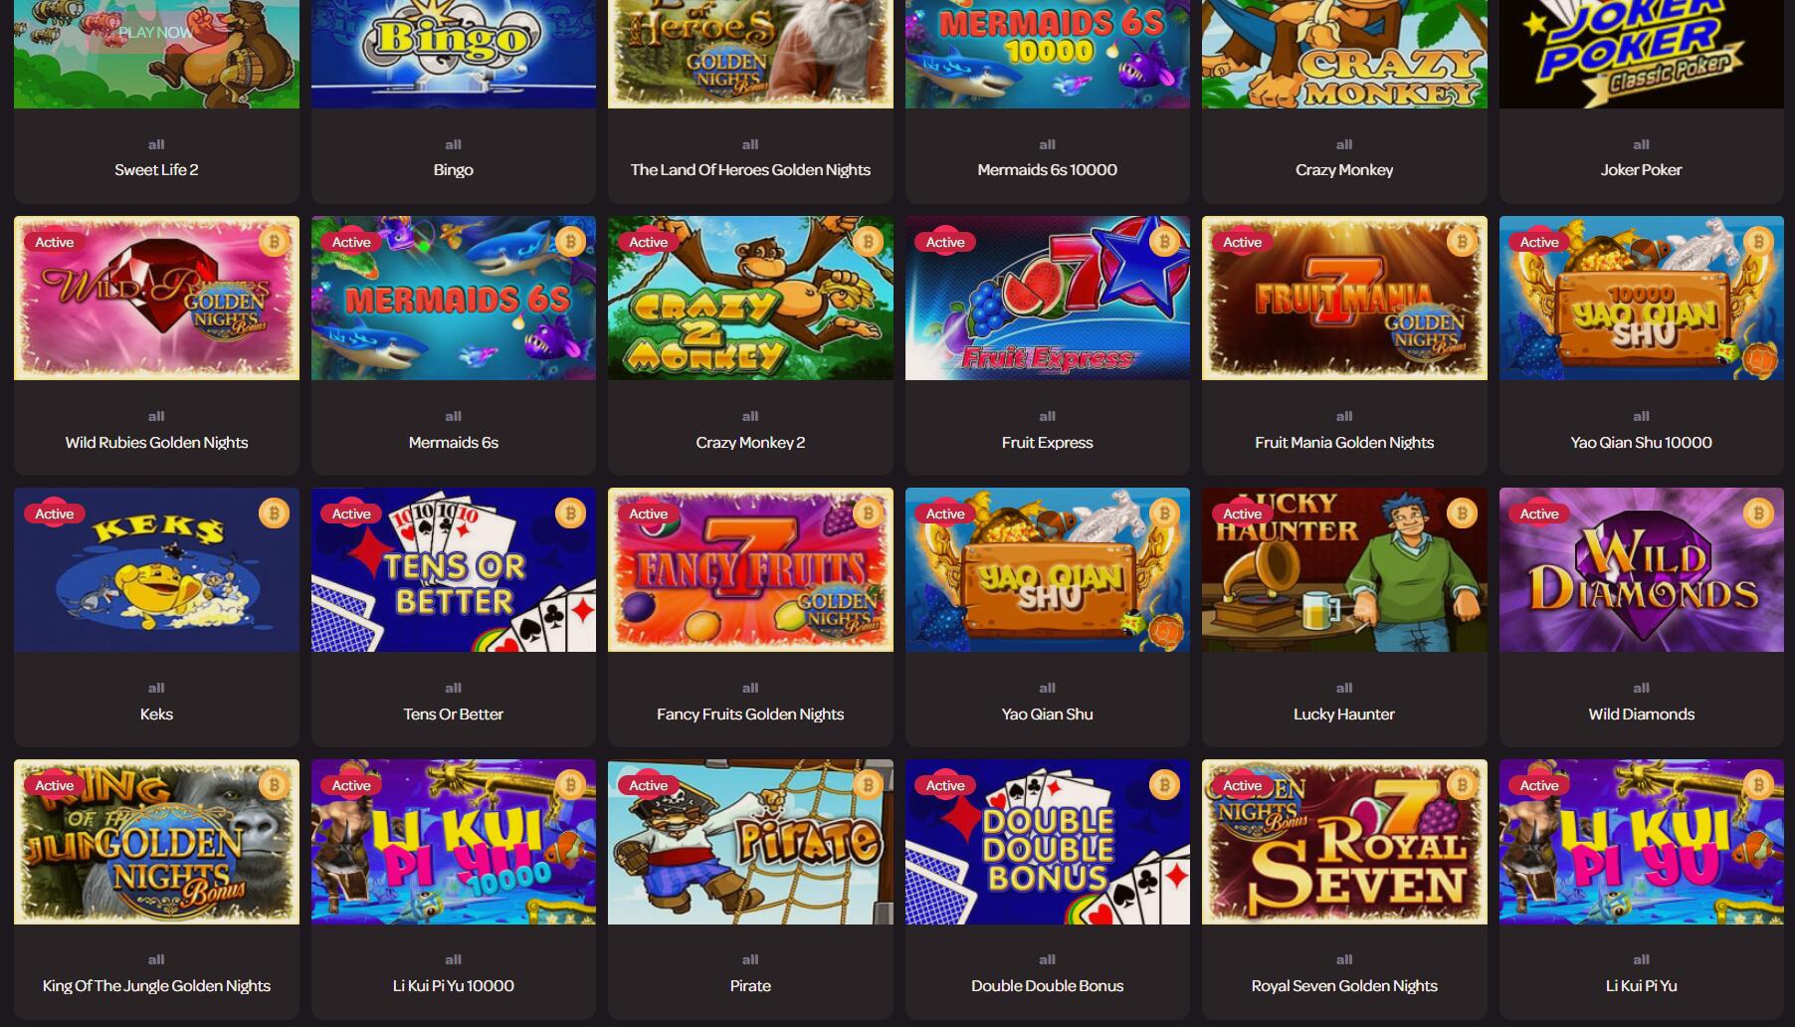Open King Of The Jungle thumbnail
1795x1027 pixels.
pos(156,841)
